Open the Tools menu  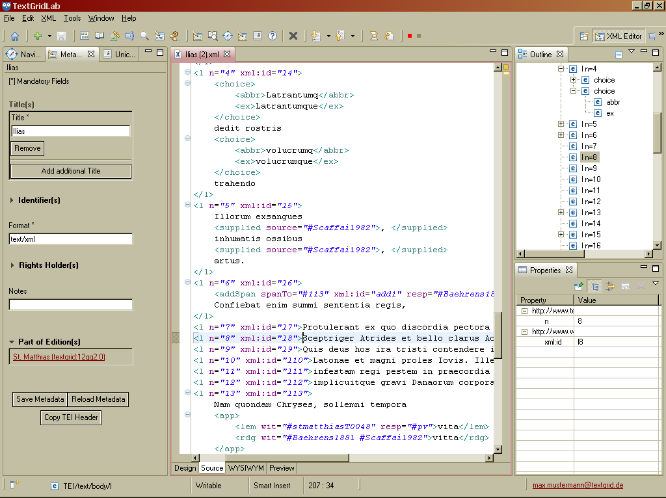click(x=72, y=18)
